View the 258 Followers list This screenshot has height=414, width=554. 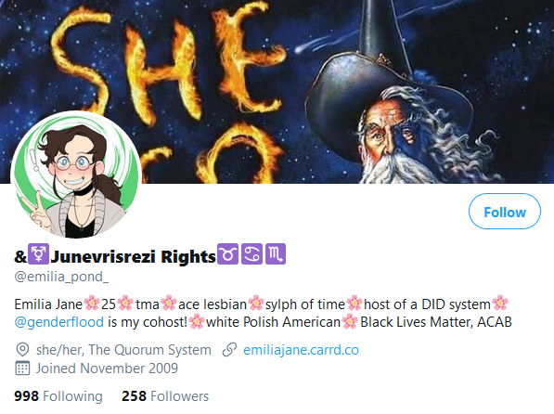(x=165, y=396)
